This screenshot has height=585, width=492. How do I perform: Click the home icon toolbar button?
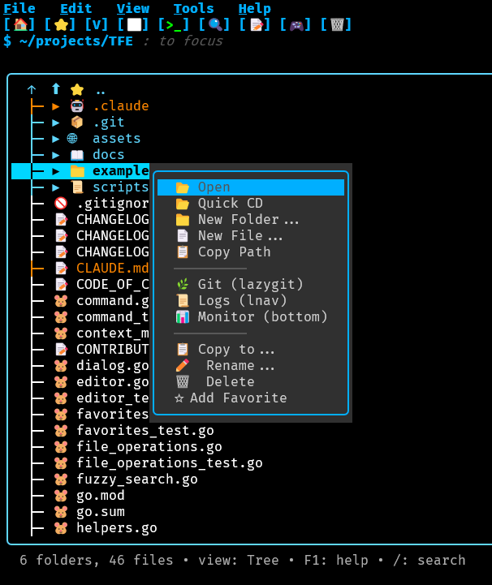19,24
